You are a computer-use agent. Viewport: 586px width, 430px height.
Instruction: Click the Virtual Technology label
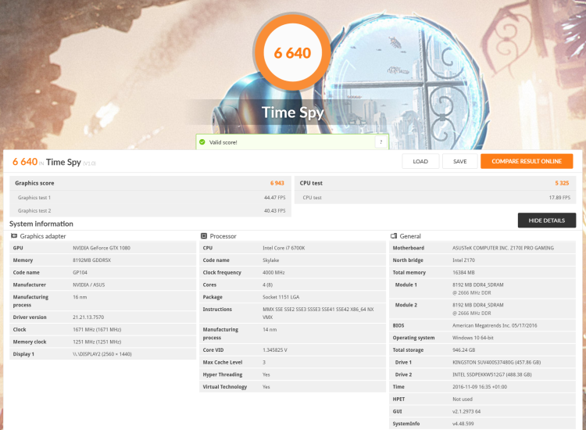pyautogui.click(x=224, y=387)
